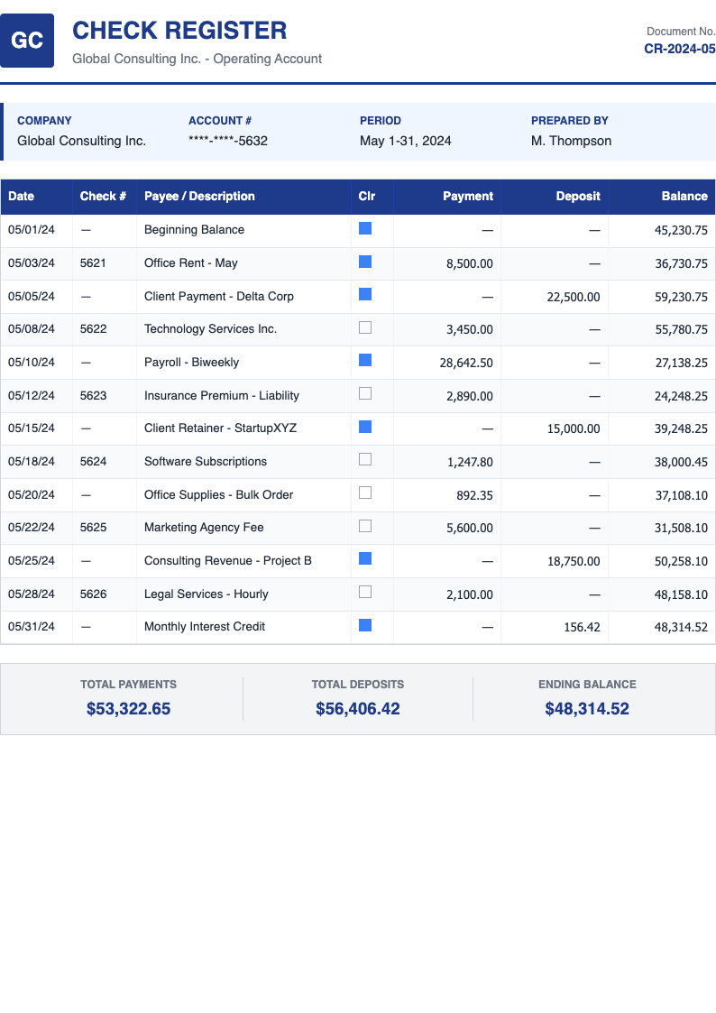Check cleared box for Technology Services Inc.
Image resolution: width=716 pixels, height=1013 pixels.
(x=365, y=327)
